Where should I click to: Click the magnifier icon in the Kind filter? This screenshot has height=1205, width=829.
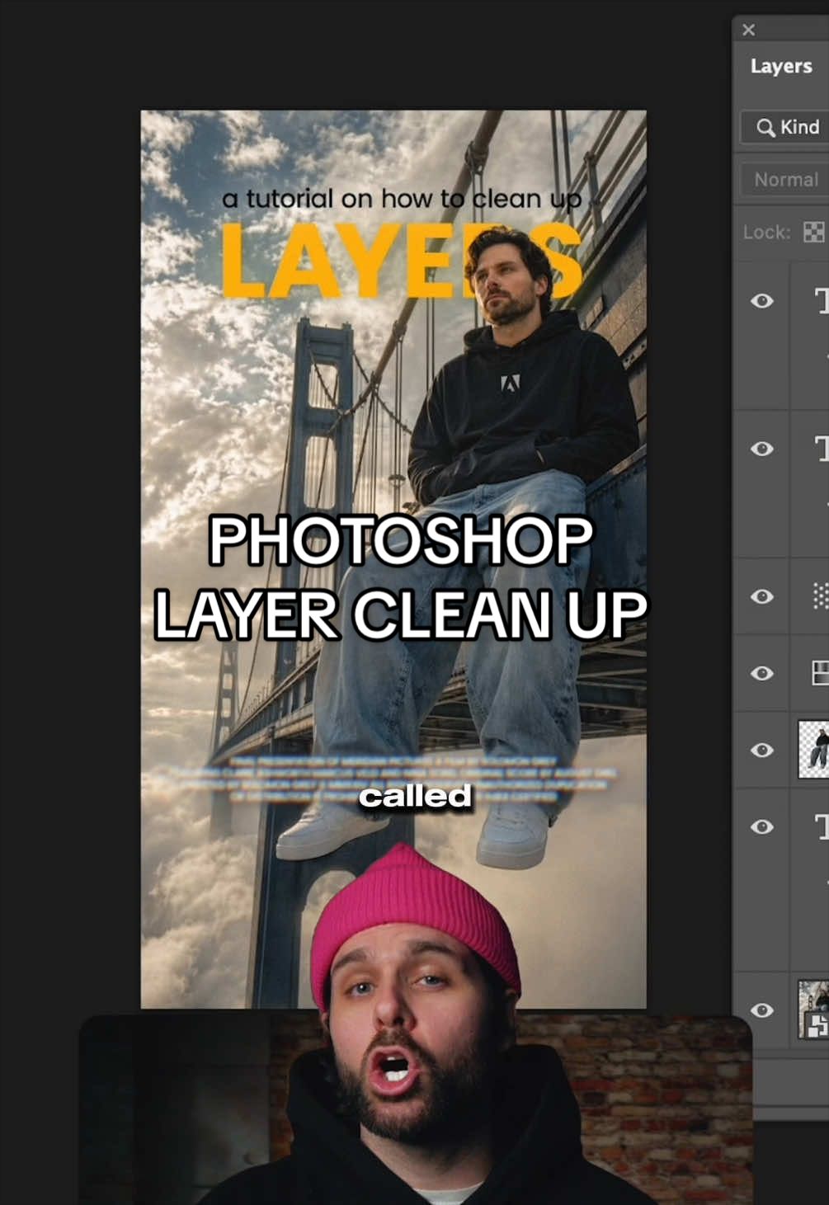point(765,127)
